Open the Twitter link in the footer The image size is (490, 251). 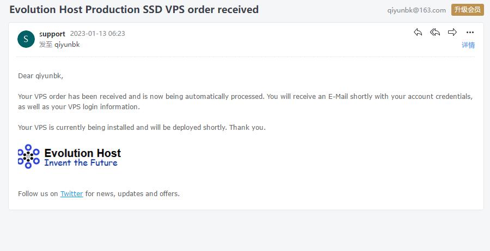71,193
